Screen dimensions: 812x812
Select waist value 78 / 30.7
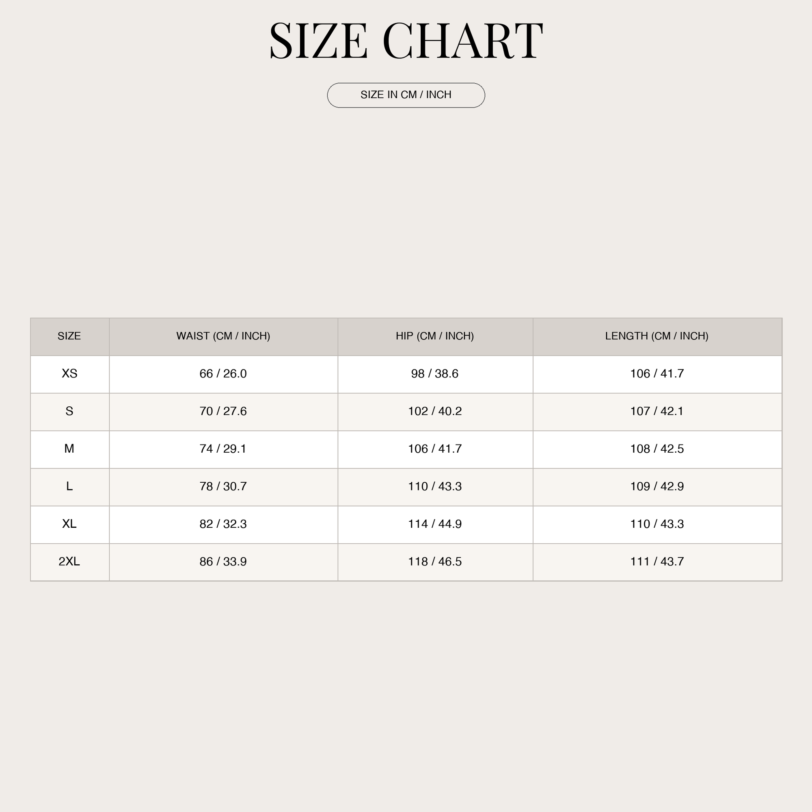(x=223, y=486)
